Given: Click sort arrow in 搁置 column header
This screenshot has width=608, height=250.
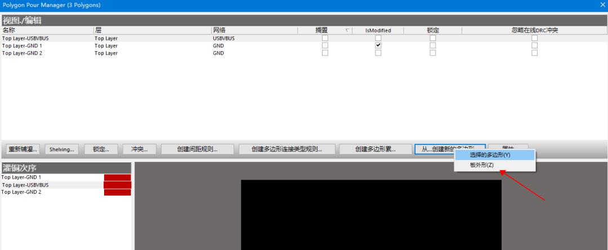Looking at the screenshot, I should pos(347,30).
